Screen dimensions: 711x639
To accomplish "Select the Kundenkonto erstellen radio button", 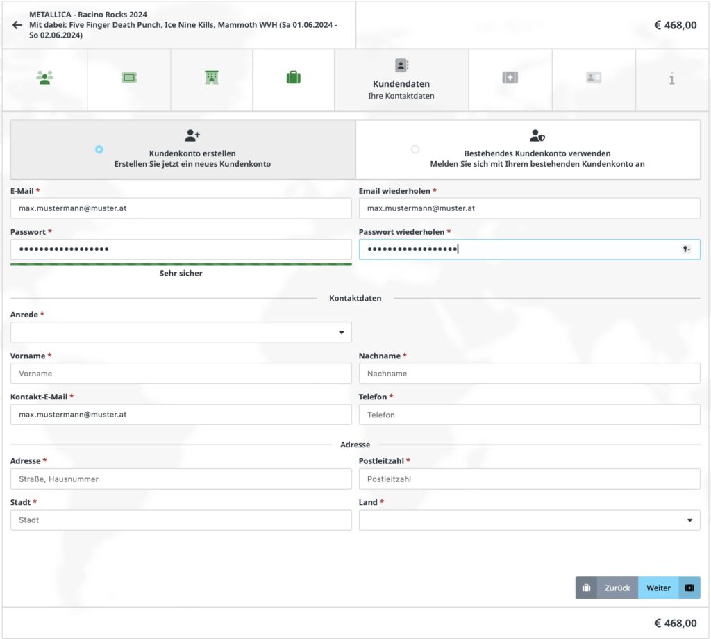I will (x=99, y=149).
